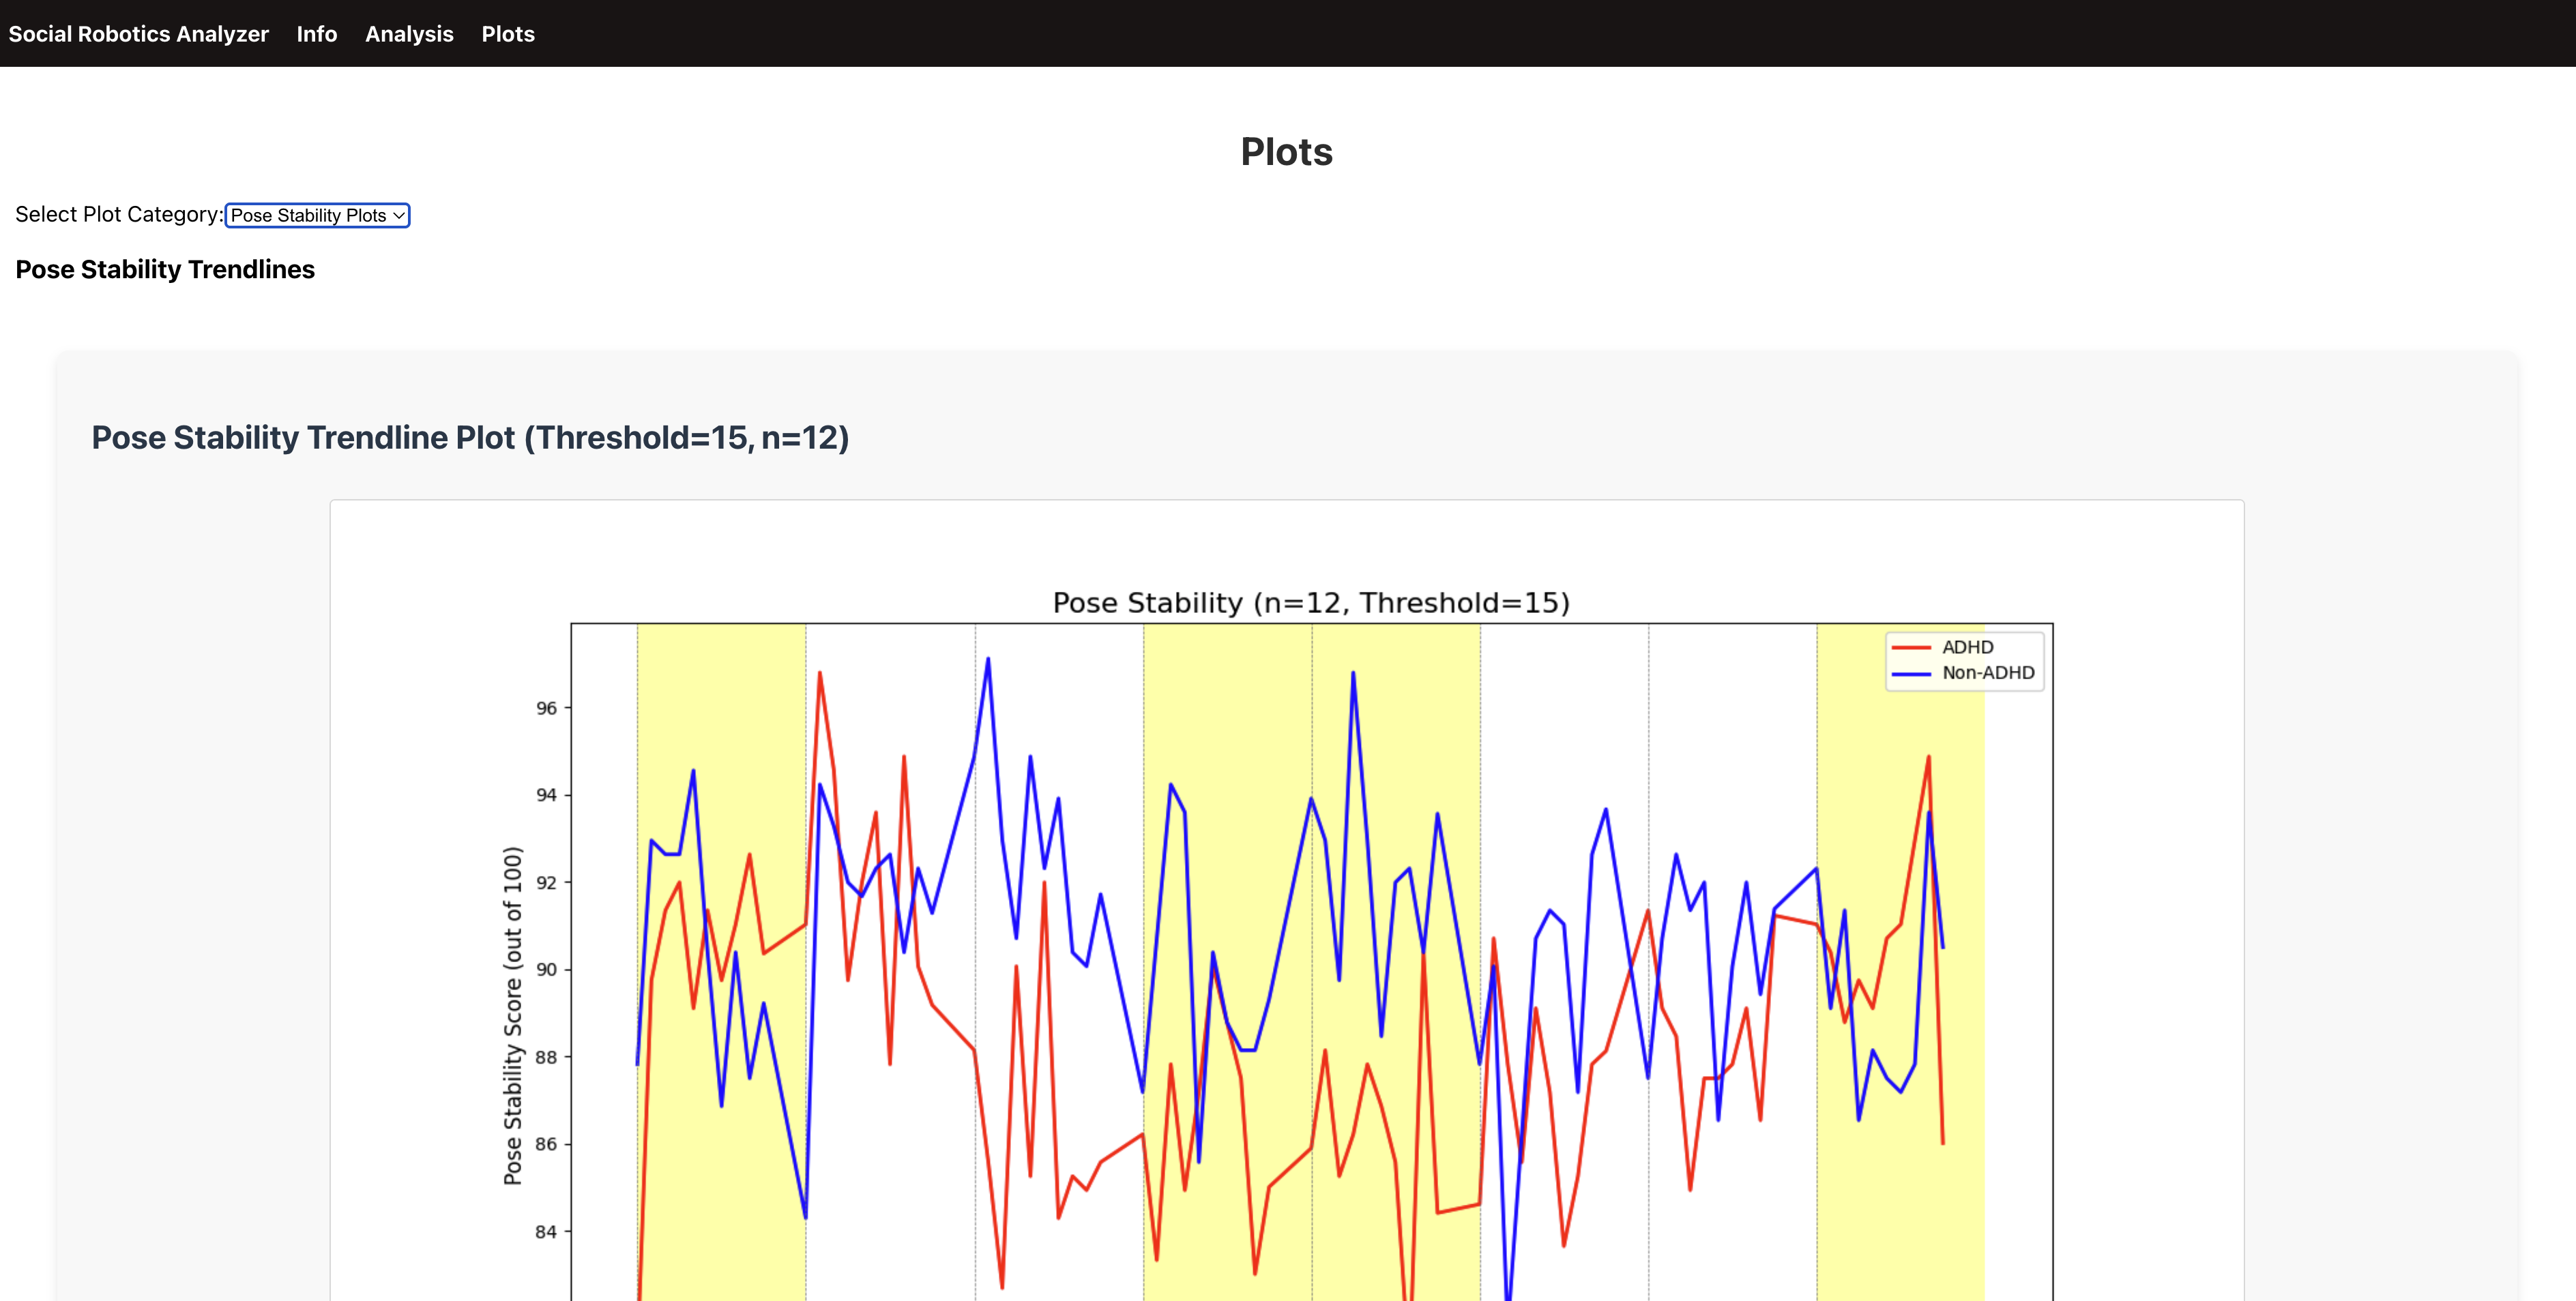Open the Social Robotics Analyzer home link
This screenshot has width=2576, height=1301.
click(138, 34)
